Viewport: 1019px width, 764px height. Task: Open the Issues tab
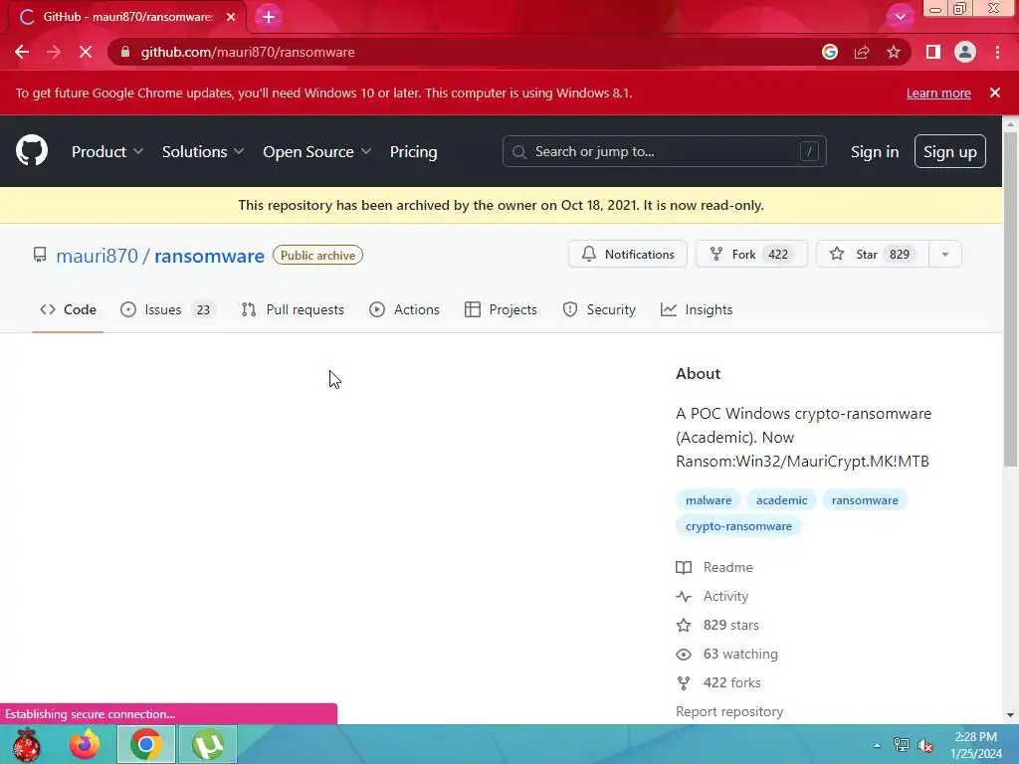pyautogui.click(x=168, y=310)
